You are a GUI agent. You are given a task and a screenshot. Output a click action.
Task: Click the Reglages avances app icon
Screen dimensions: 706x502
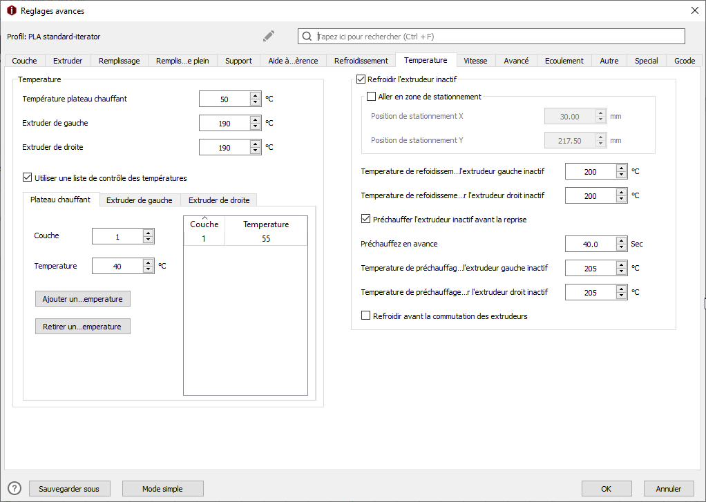(x=12, y=10)
